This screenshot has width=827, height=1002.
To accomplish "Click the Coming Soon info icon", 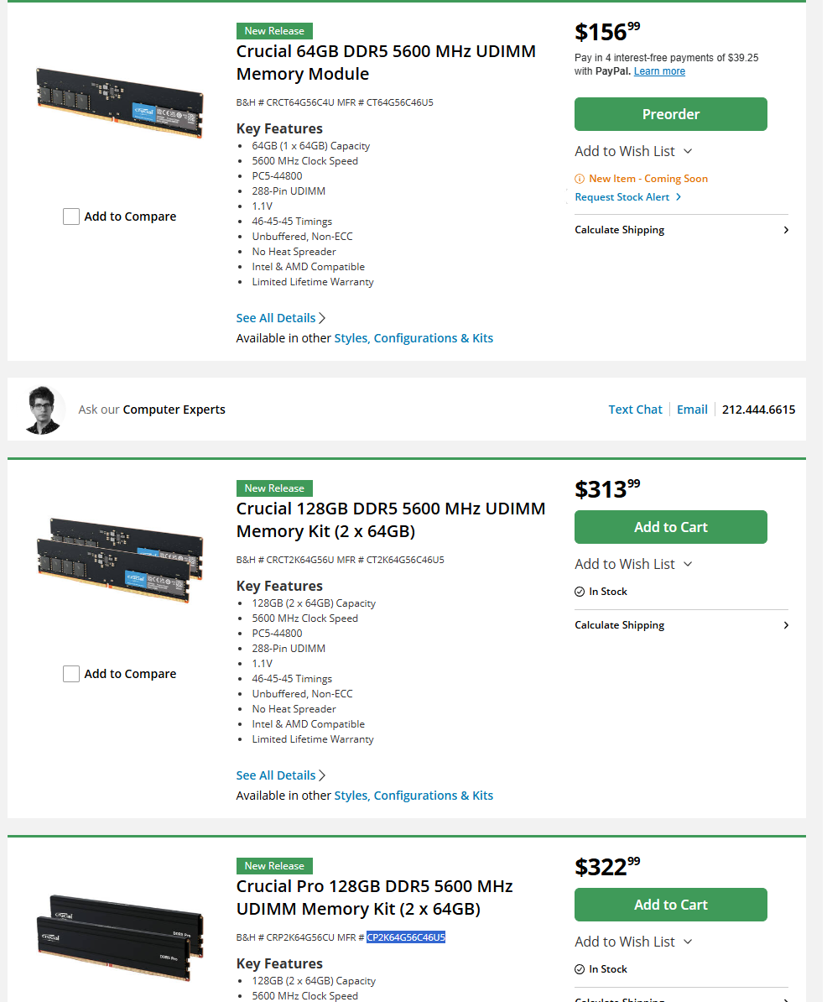I will [580, 179].
